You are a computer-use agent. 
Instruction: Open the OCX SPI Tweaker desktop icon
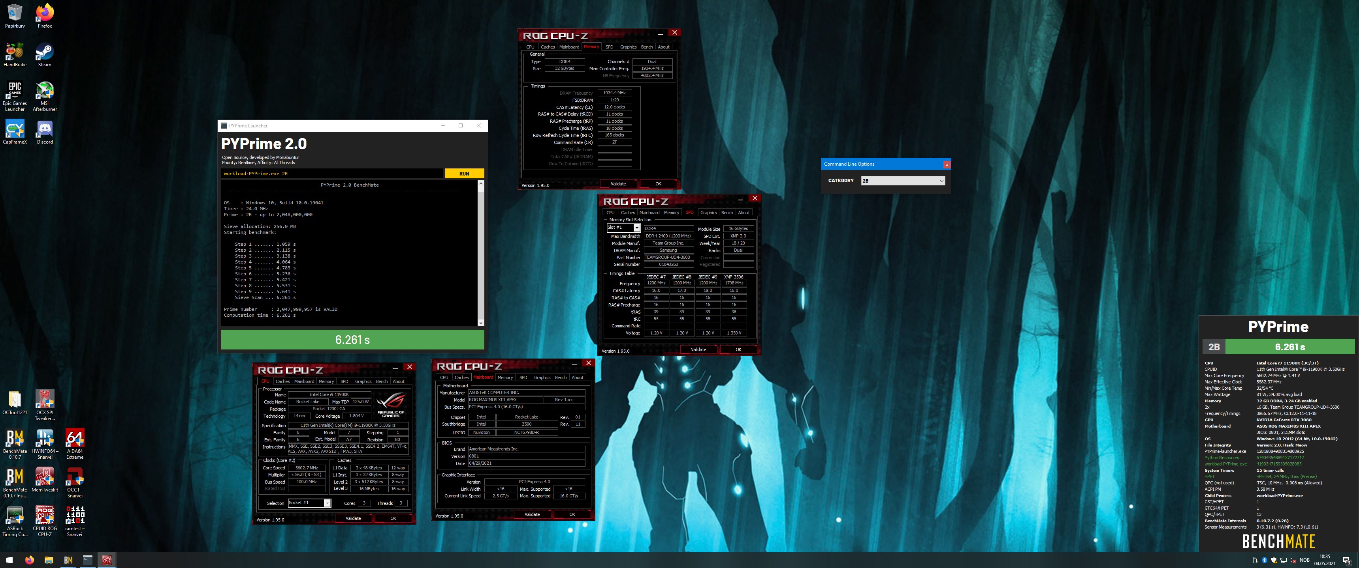pos(44,405)
